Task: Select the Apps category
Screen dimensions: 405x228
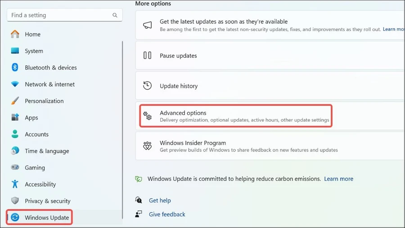Action: (31, 118)
